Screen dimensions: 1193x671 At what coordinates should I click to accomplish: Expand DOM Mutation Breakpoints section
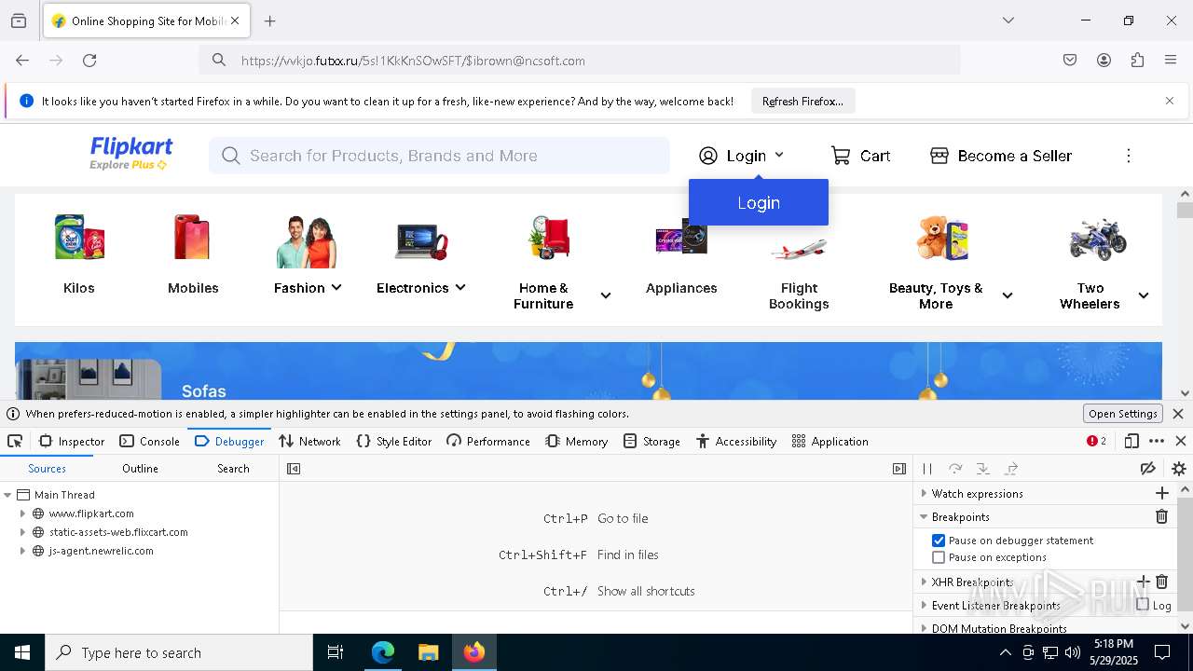pyautogui.click(x=925, y=628)
